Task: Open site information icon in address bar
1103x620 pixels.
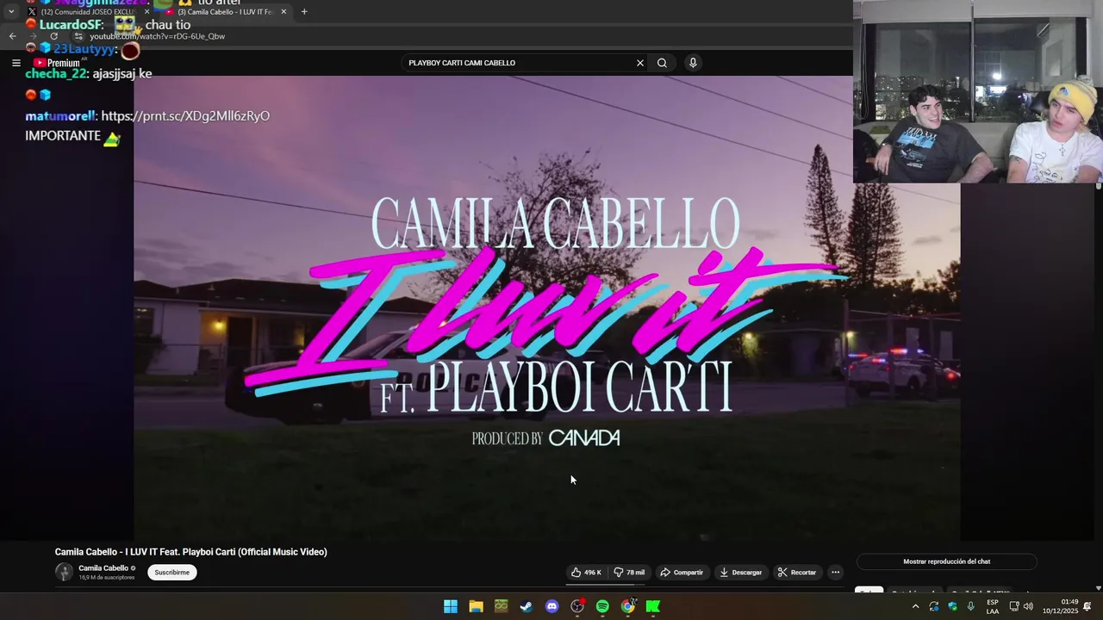Action: 78,36
